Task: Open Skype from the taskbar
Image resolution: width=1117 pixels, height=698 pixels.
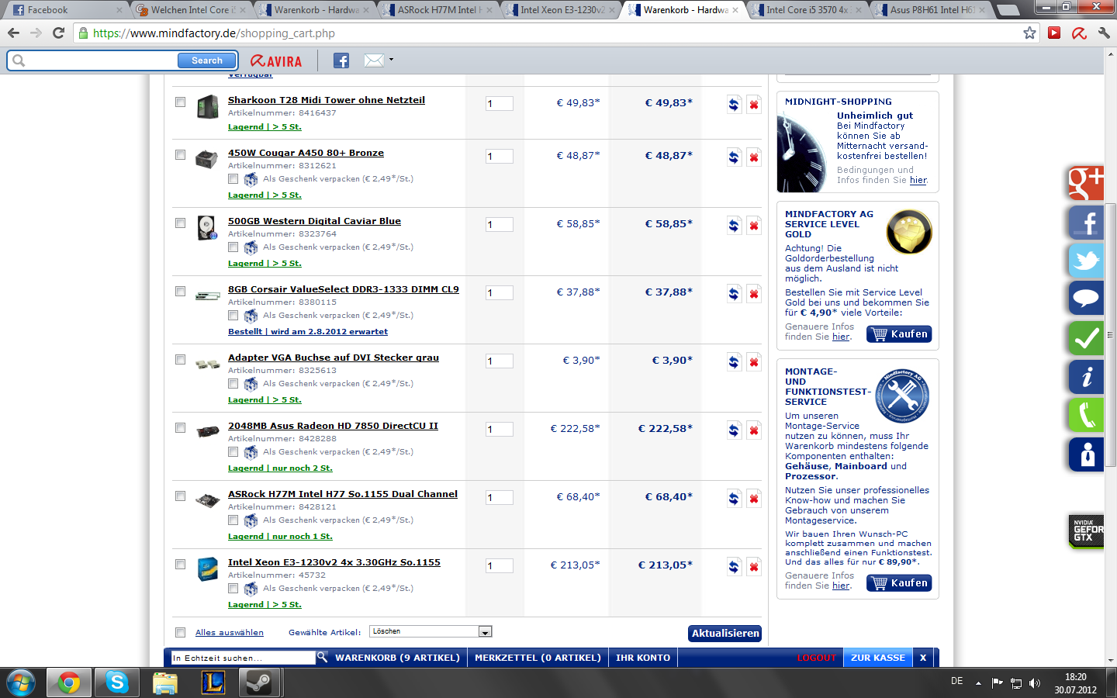Action: 117,682
